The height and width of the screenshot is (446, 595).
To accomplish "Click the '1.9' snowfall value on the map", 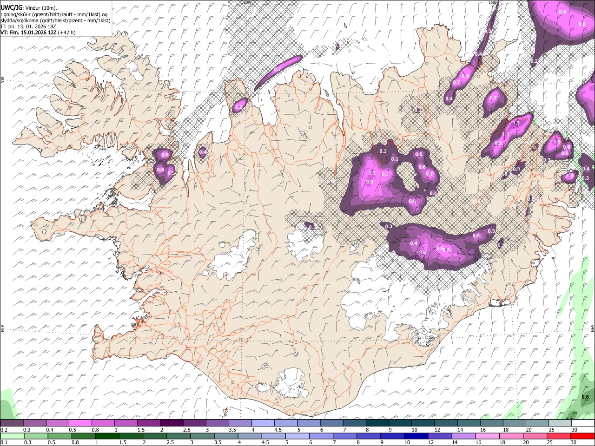I will click(516, 123).
